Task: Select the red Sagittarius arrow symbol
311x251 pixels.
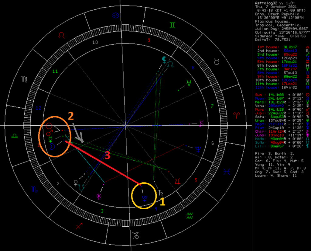Action: coord(79,226)
